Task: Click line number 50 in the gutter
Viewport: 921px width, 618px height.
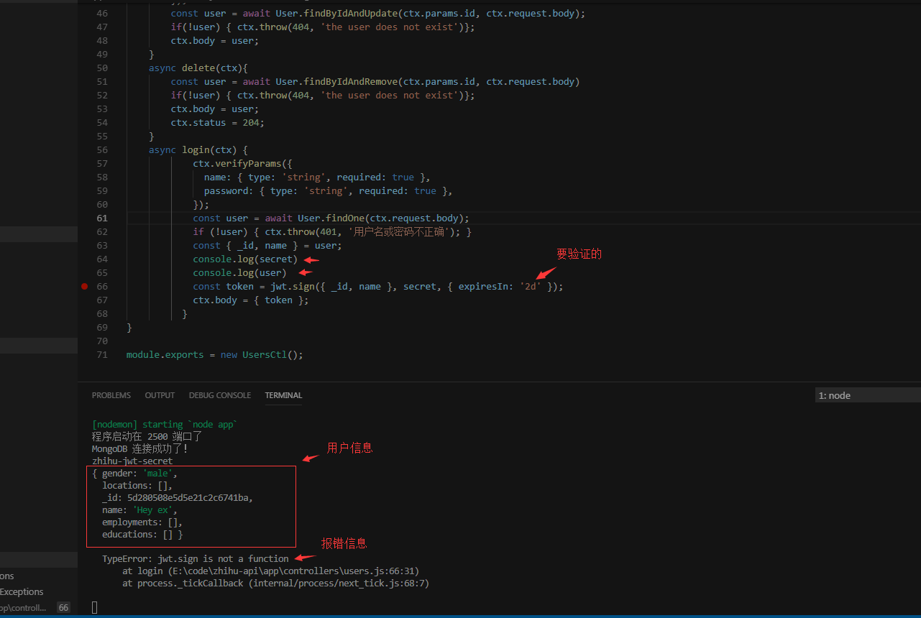Action: 101,68
